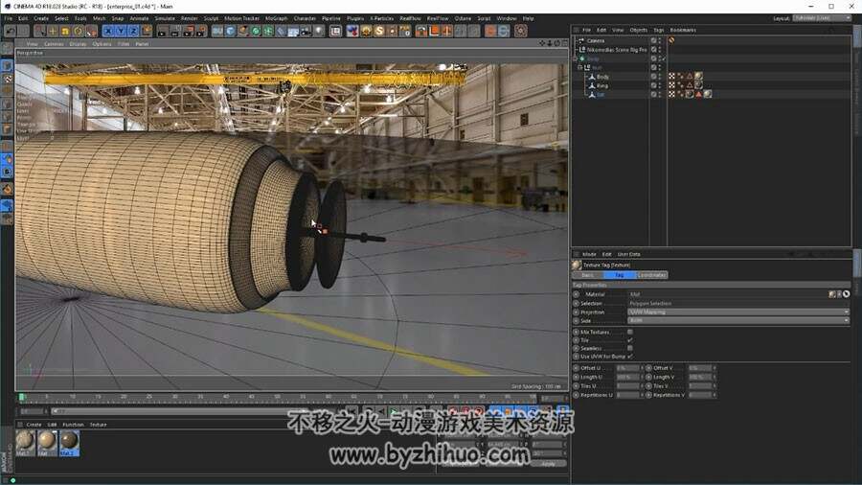Viewport: 862px width, 485px height.
Task: Click the Apply button in coordinates panel
Action: 548,464
